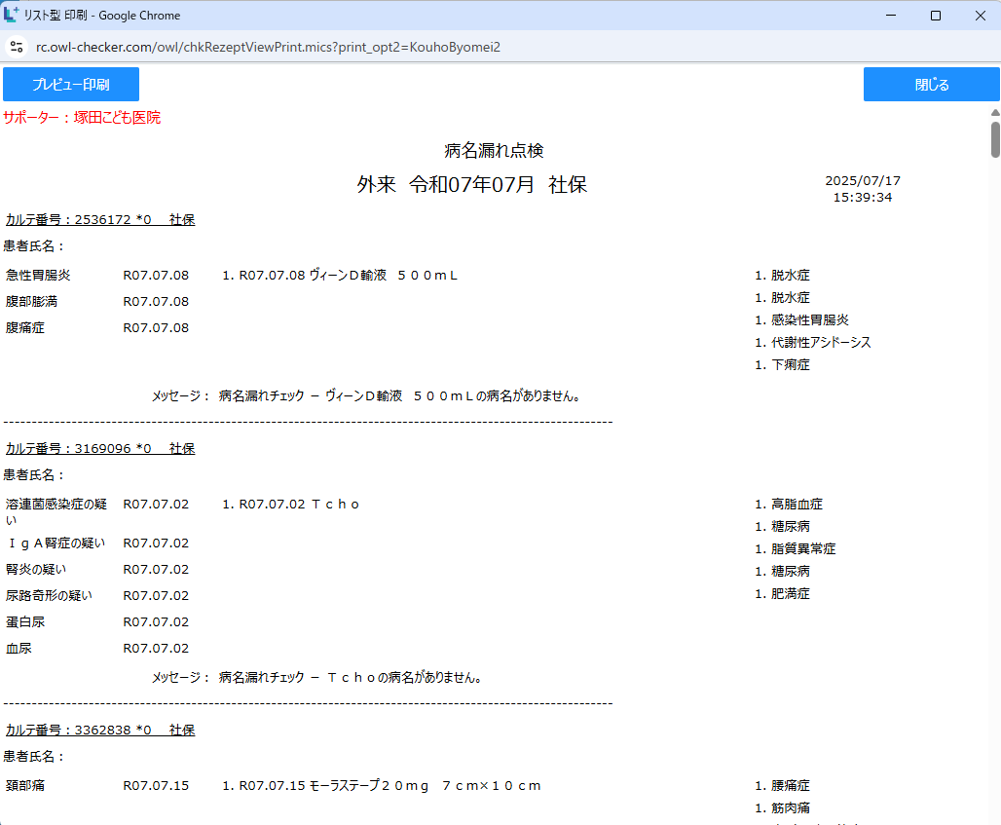The width and height of the screenshot is (1001, 825).
Task: Click the site information icon in address bar
Action: (17, 47)
